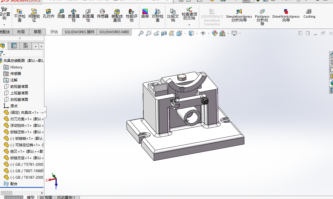Switch to the SOLIDWORKS MBD tab
Image resolution: width=333 pixels, height=199 pixels.
[x=114, y=32]
